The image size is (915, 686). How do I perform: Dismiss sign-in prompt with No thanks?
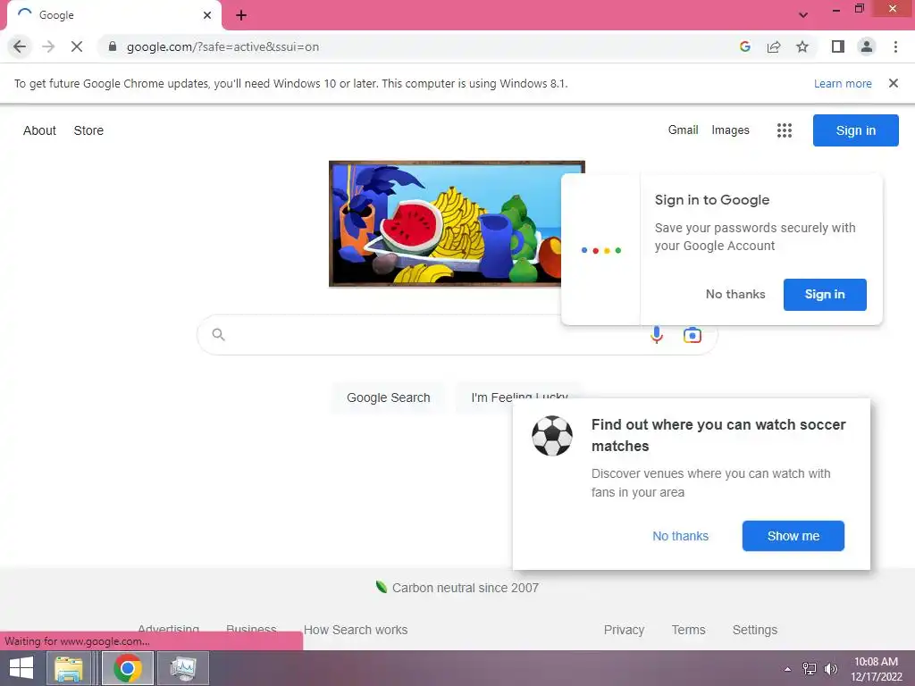735,295
